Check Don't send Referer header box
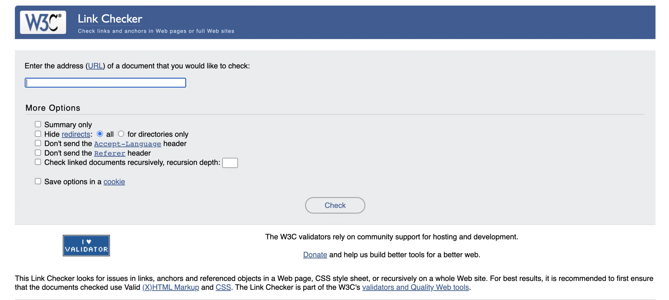Viewport: 669px width, 300px height. click(38, 152)
